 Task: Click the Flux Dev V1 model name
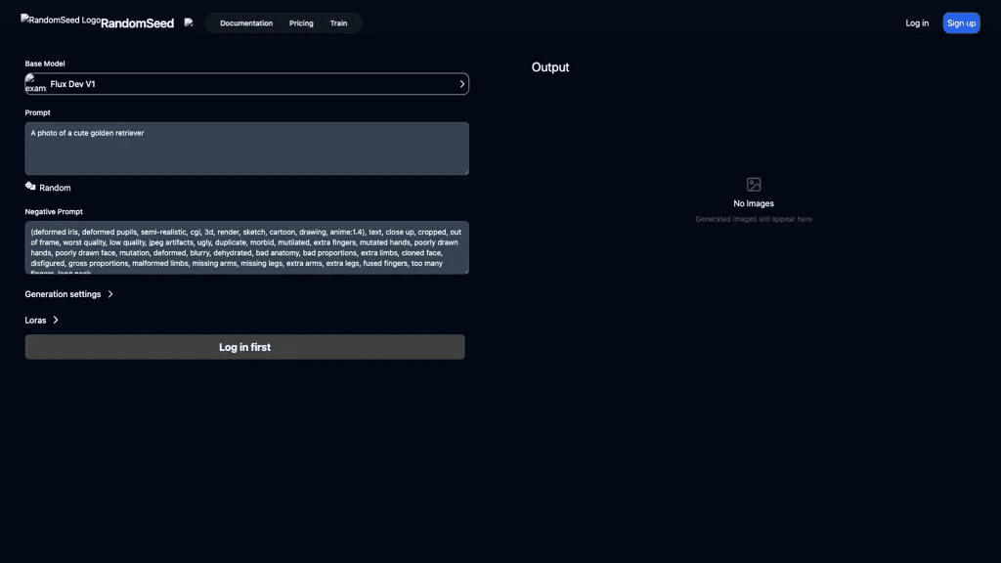(72, 84)
